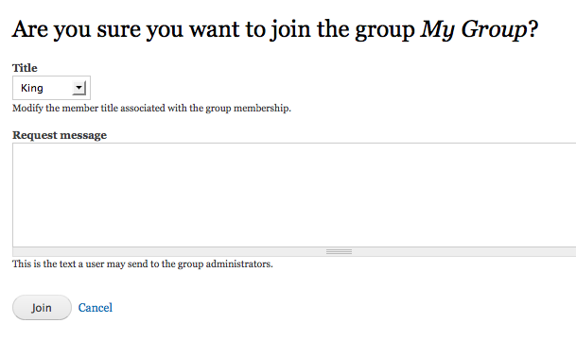Click the 'text a user may send' description

point(143,264)
